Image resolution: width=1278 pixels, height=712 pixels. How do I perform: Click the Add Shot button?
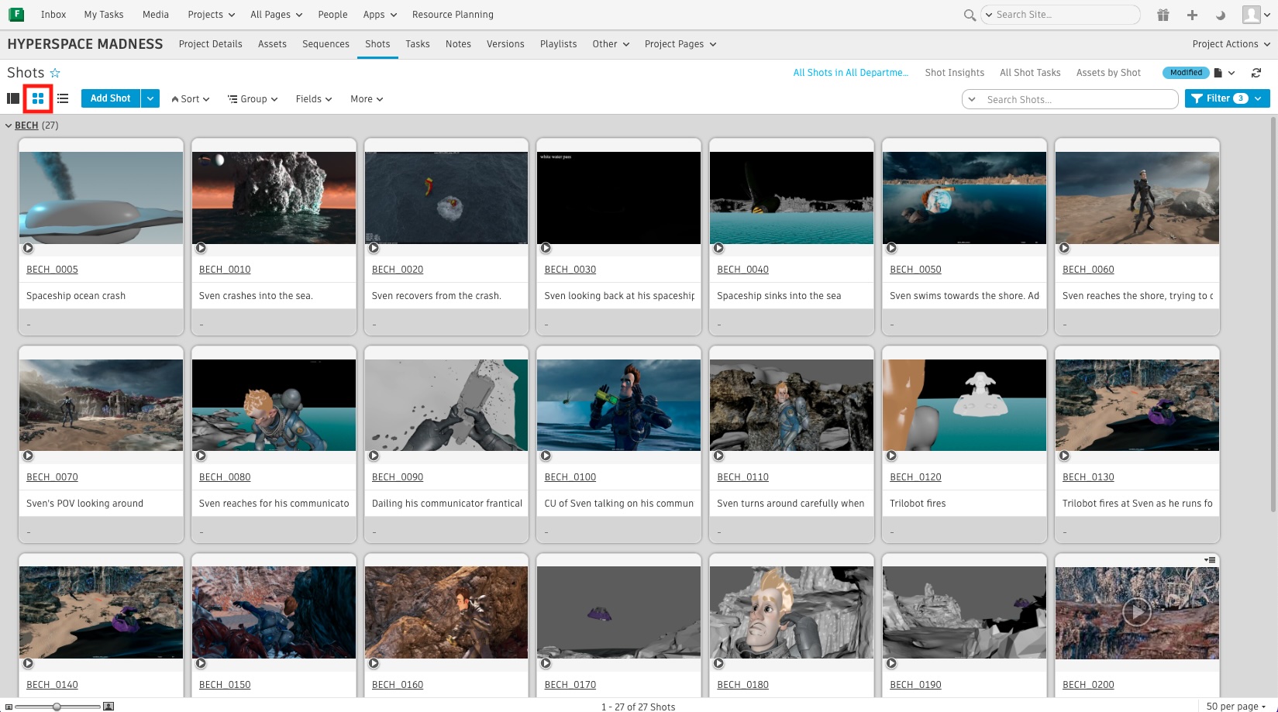[111, 98]
